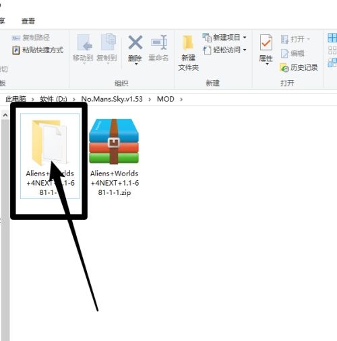This screenshot has width=337, height=341.
Task: Click the New Folder (新建文件夹) icon
Action: (188, 42)
